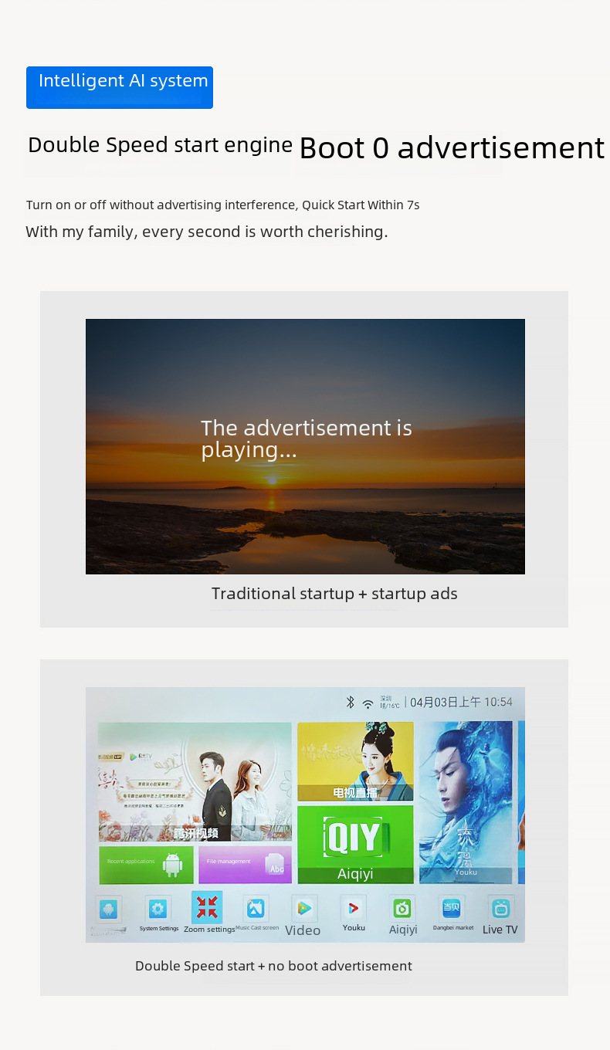Select the red Zoom settings icon

[x=207, y=907]
